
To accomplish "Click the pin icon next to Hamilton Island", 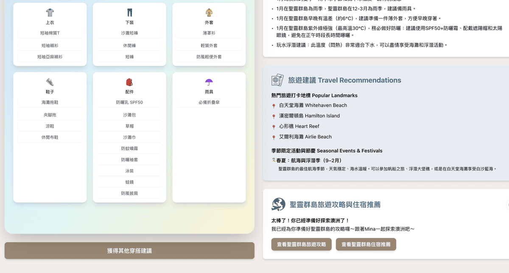I will coord(274,116).
